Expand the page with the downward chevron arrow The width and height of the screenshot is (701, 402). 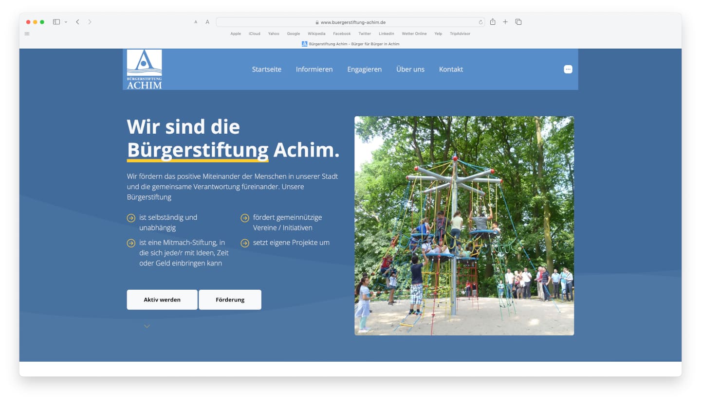(x=147, y=326)
